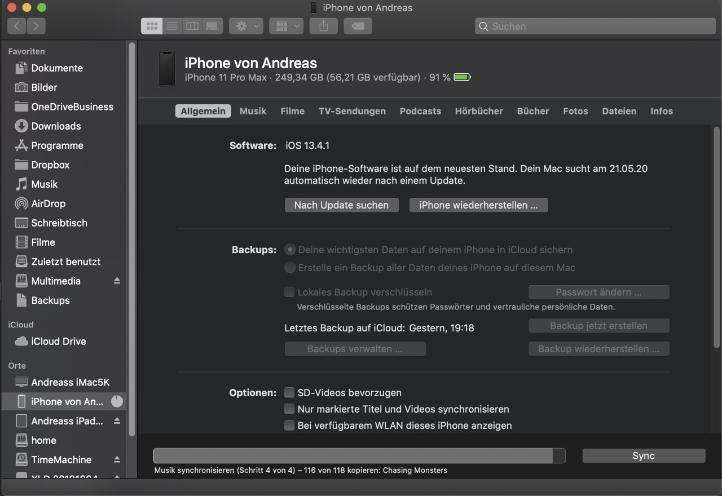Image resolution: width=722 pixels, height=496 pixels.
Task: Switch to the Dateien tab
Action: 619,111
